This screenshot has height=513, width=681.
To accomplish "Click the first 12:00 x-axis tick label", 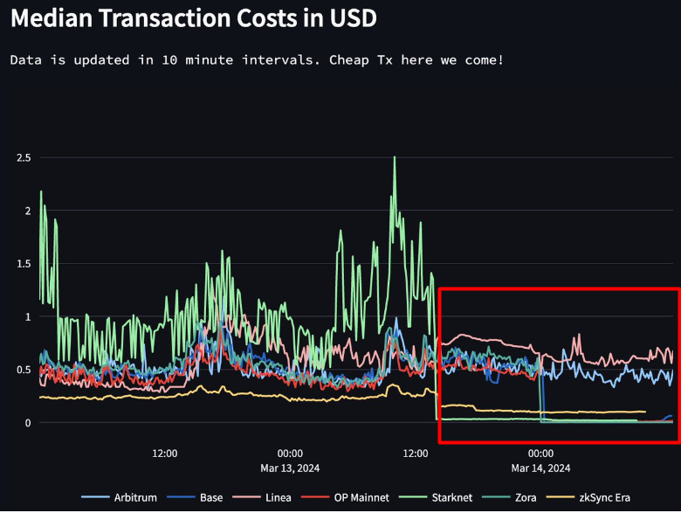I will coord(165,454).
